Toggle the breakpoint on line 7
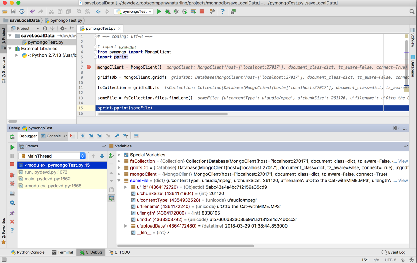Screen dimensions: 417x263 pos(89,67)
